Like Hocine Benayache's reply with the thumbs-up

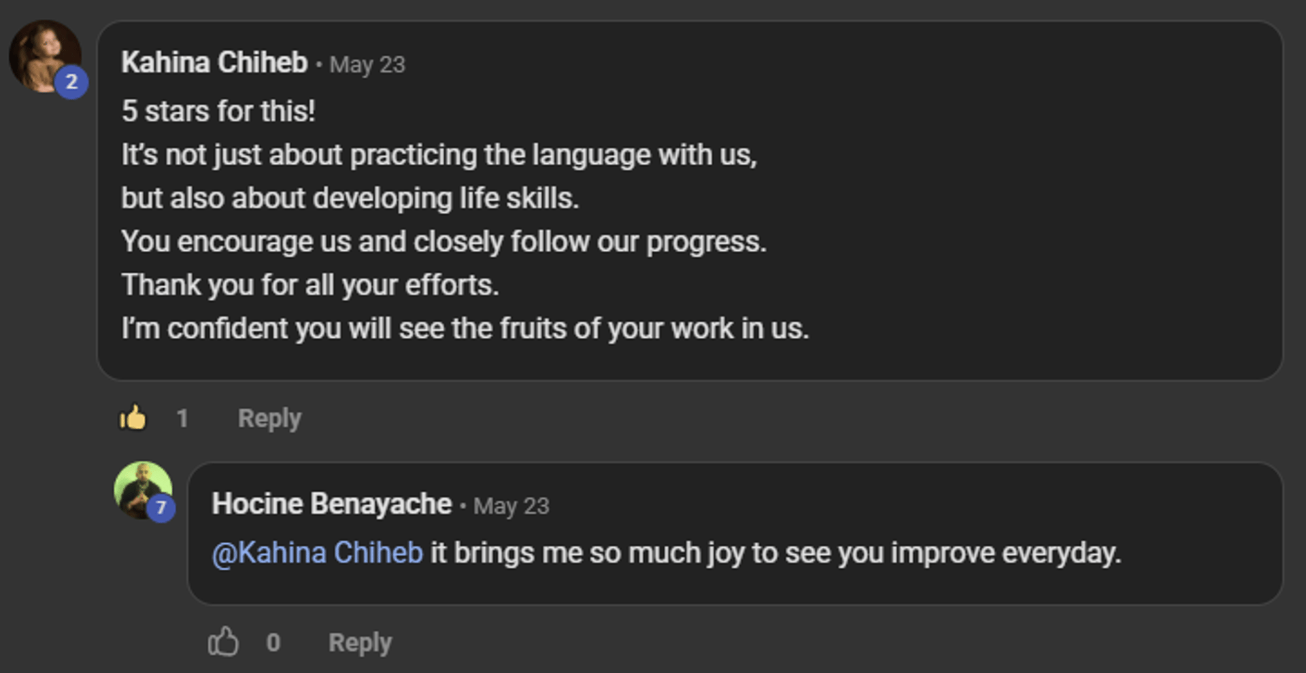pyautogui.click(x=223, y=642)
